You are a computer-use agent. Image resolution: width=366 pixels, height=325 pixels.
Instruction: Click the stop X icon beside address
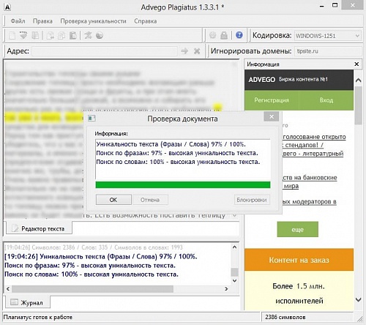click(x=197, y=51)
